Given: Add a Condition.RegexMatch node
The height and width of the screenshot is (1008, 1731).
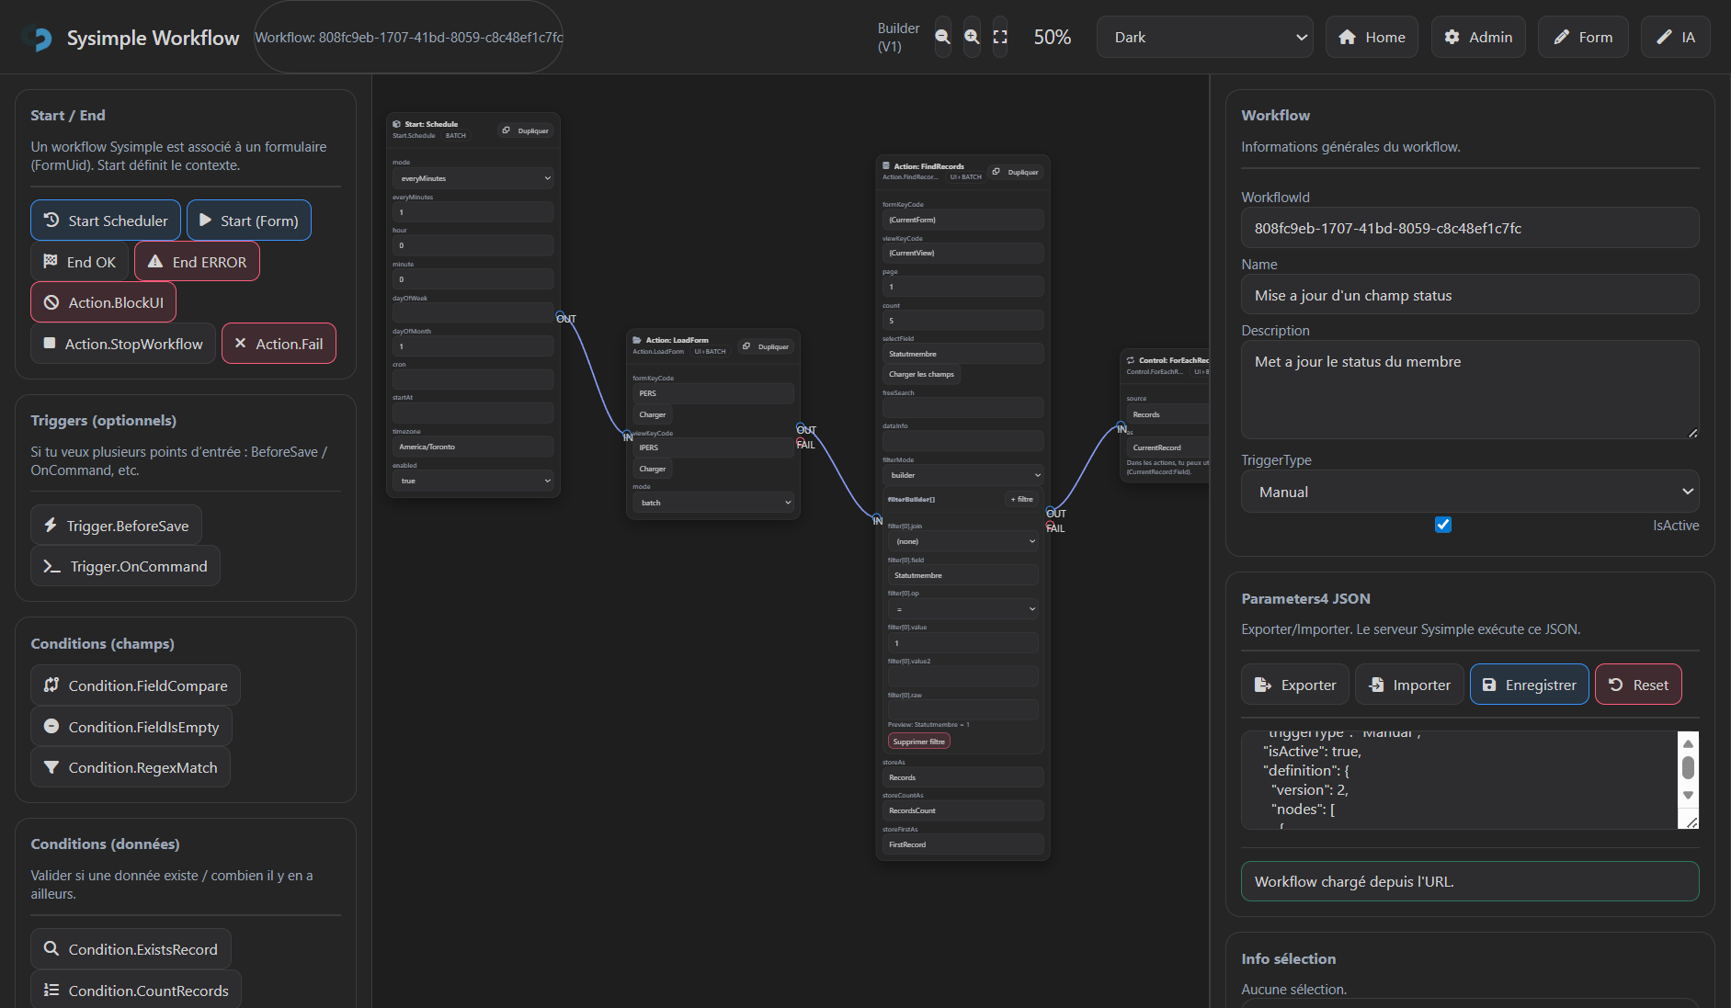Looking at the screenshot, I should 131,767.
